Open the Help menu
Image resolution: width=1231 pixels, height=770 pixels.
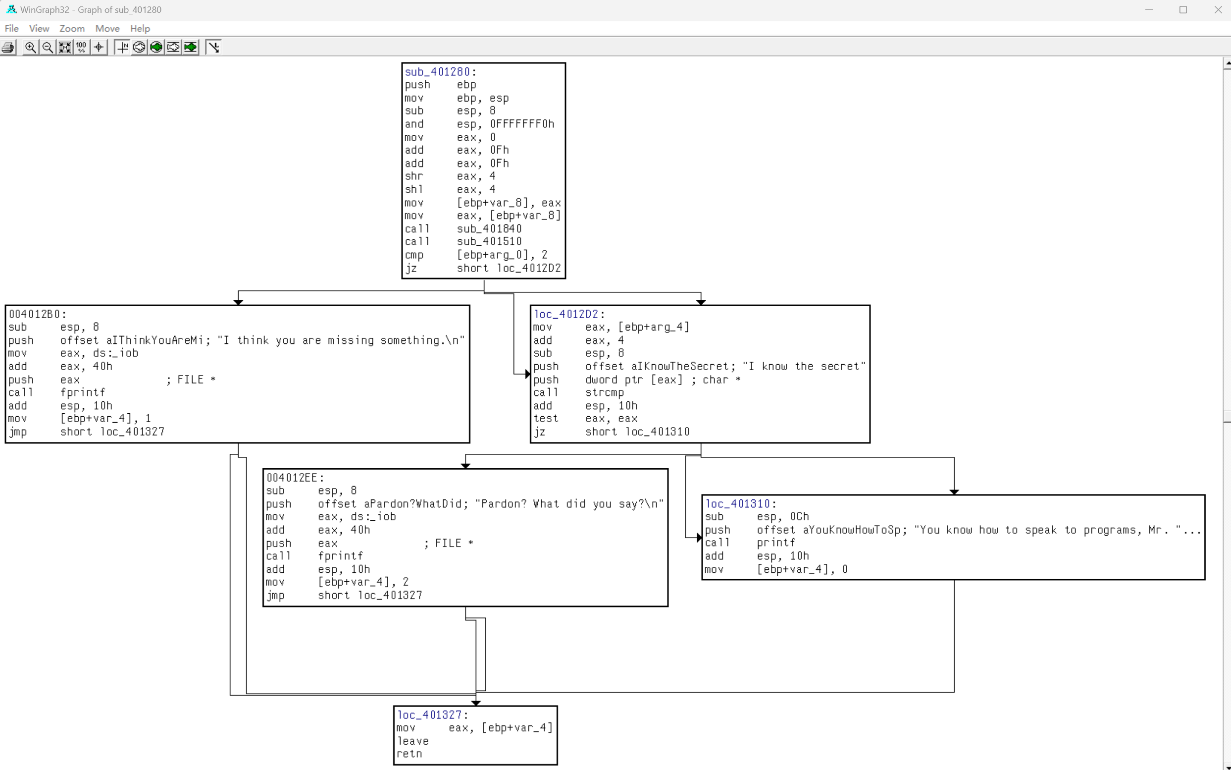click(x=140, y=29)
